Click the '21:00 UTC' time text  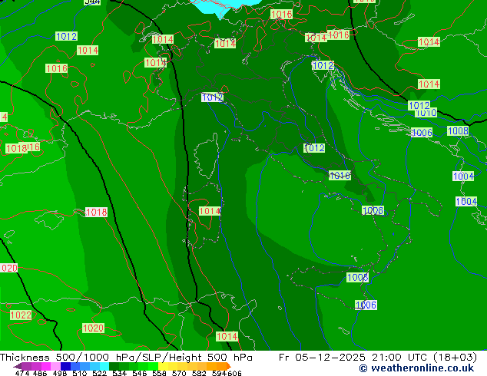click(x=399, y=358)
